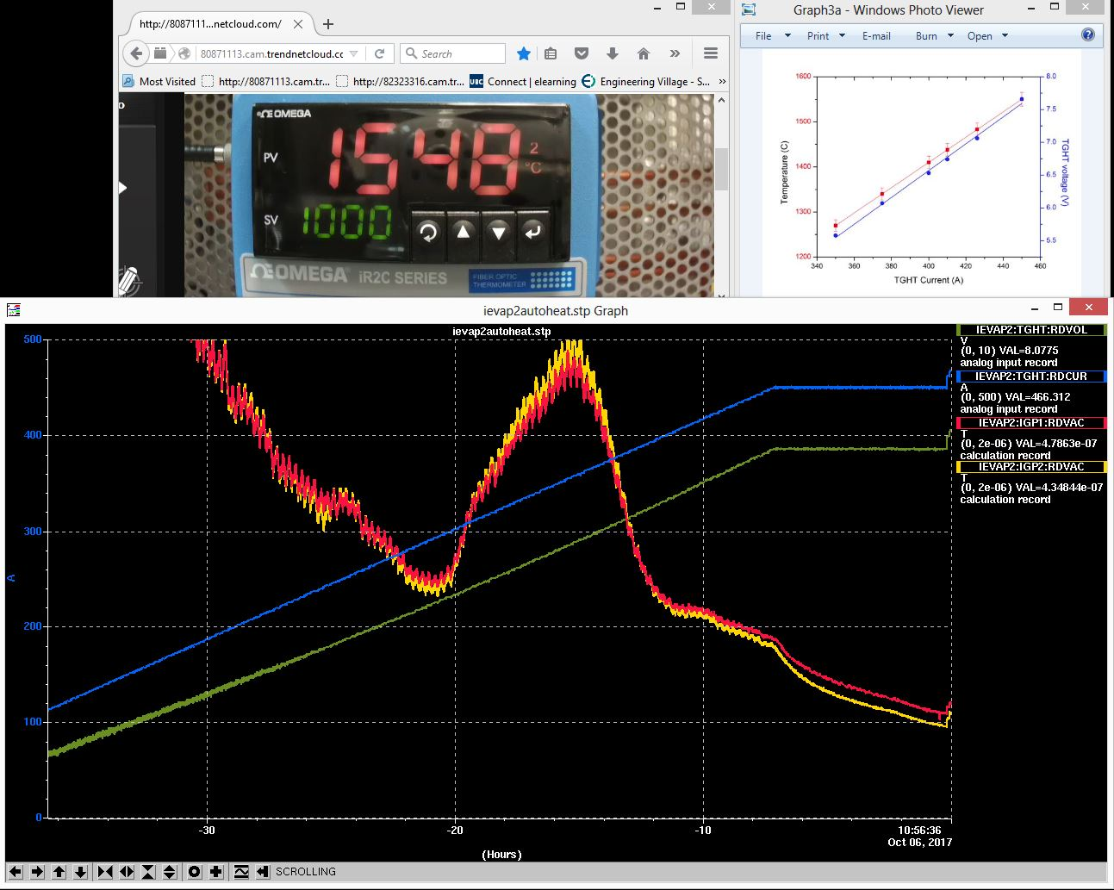Click the wave plot icon in graph toolbar
Viewport: 1114px width, 890px height.
[x=241, y=872]
